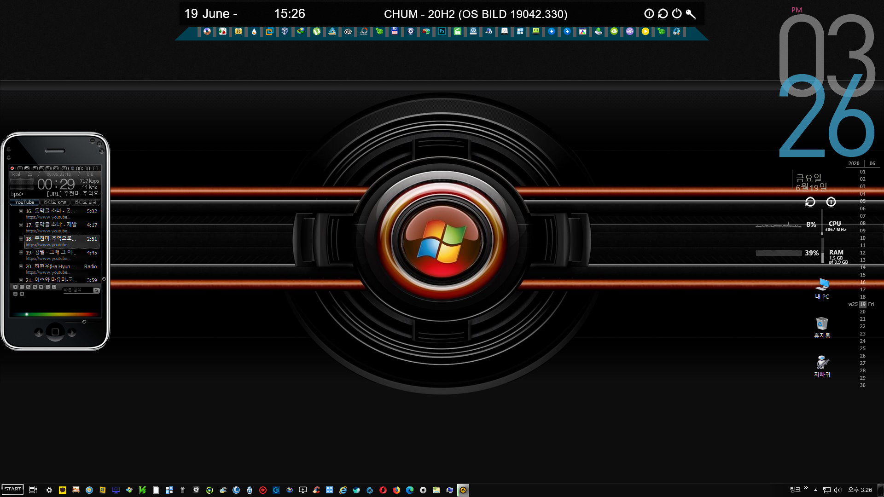
Task: Click the active AIMP player taskbar icon
Action: click(463, 490)
